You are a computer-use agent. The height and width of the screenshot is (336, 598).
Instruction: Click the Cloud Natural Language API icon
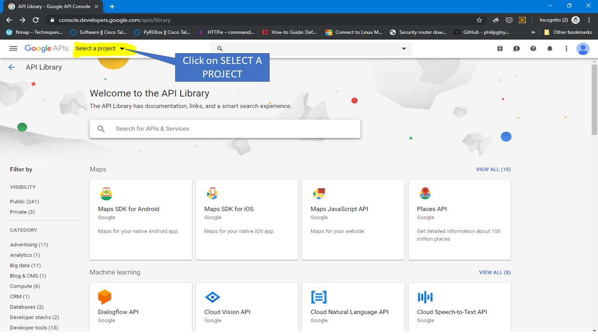click(319, 297)
